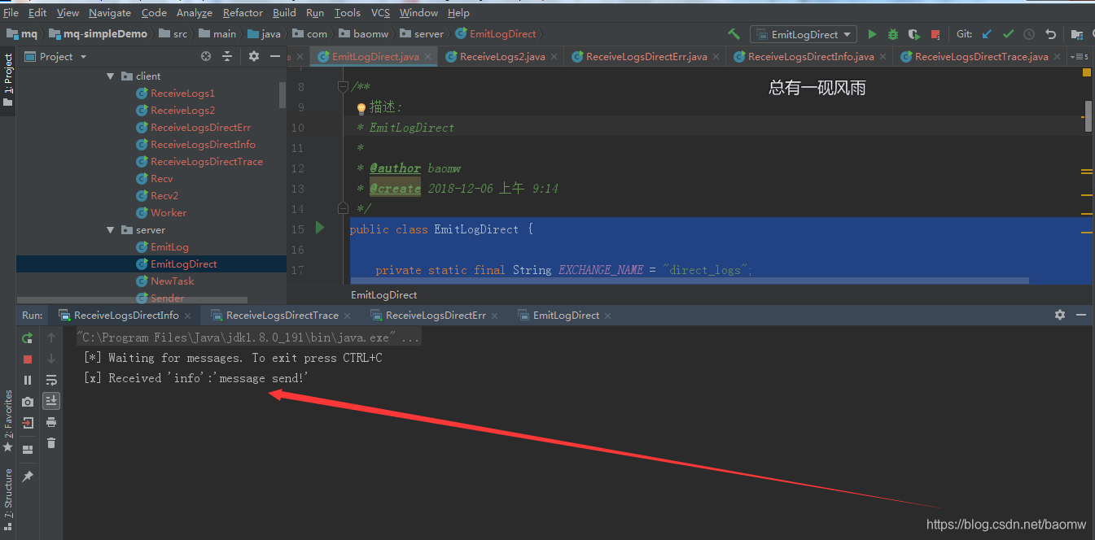Click Git update project blue arrow
1095x540 pixels.
tap(988, 34)
